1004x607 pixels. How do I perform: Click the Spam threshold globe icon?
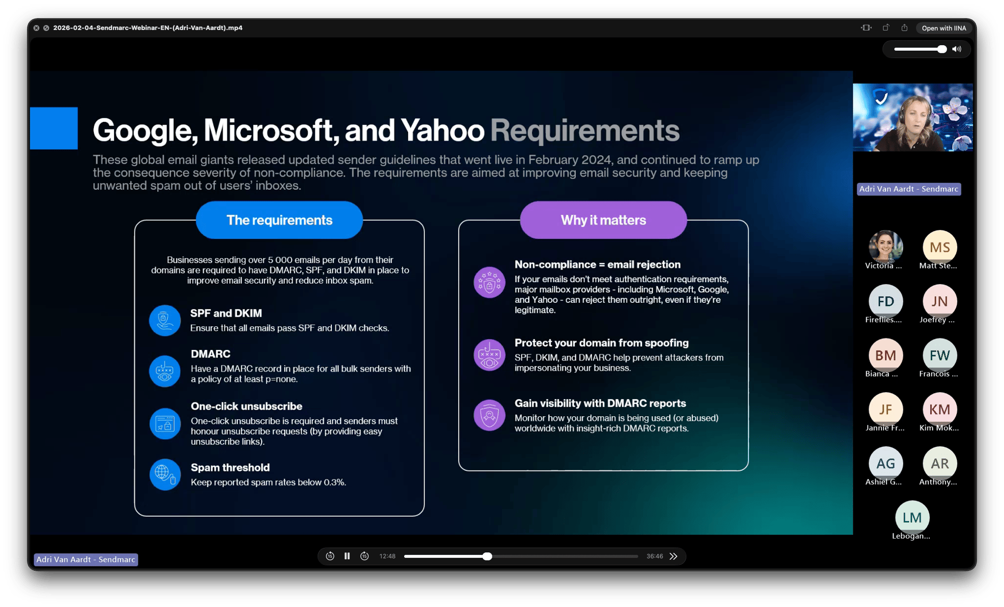165,474
